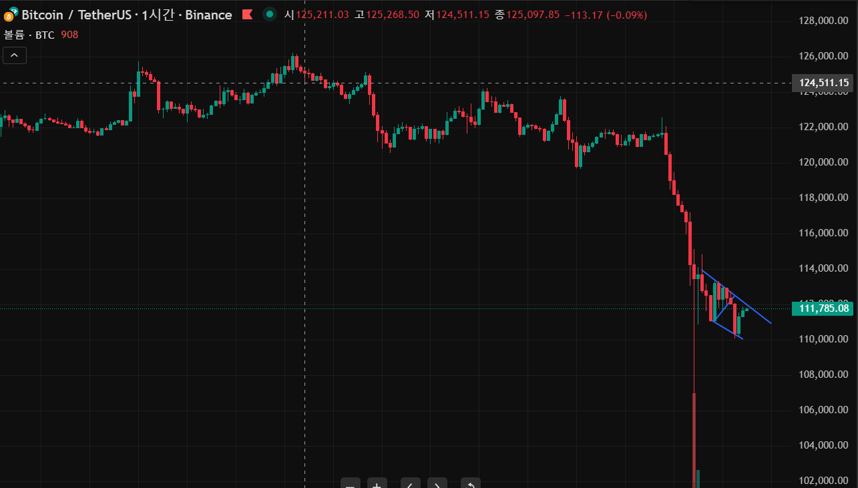Click the 108,000.00 price scale label

[823, 375]
